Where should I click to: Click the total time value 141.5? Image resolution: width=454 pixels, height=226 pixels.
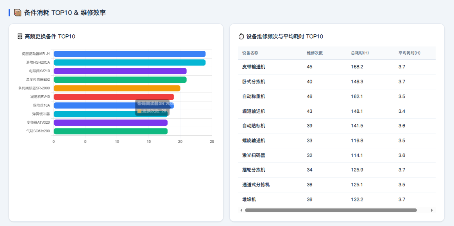[357, 126]
